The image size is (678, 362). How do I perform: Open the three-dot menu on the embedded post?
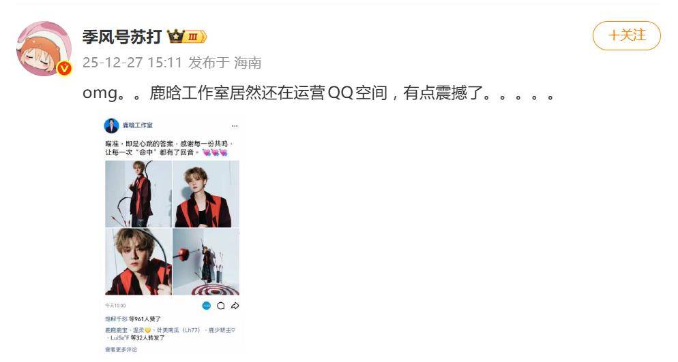[235, 126]
